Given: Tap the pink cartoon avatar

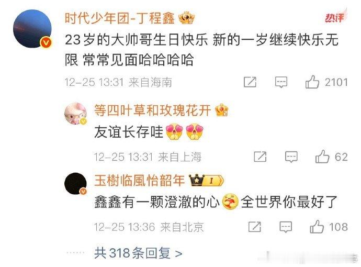Looking at the screenshot, I should coord(75,114).
